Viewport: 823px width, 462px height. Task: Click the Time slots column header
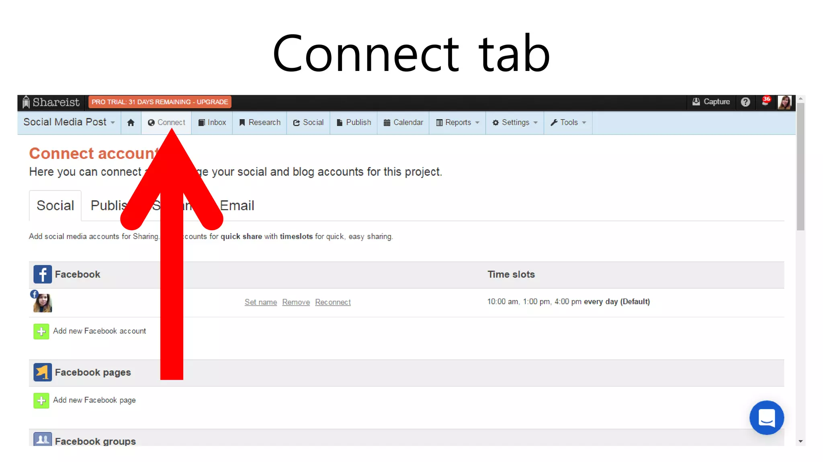(511, 274)
